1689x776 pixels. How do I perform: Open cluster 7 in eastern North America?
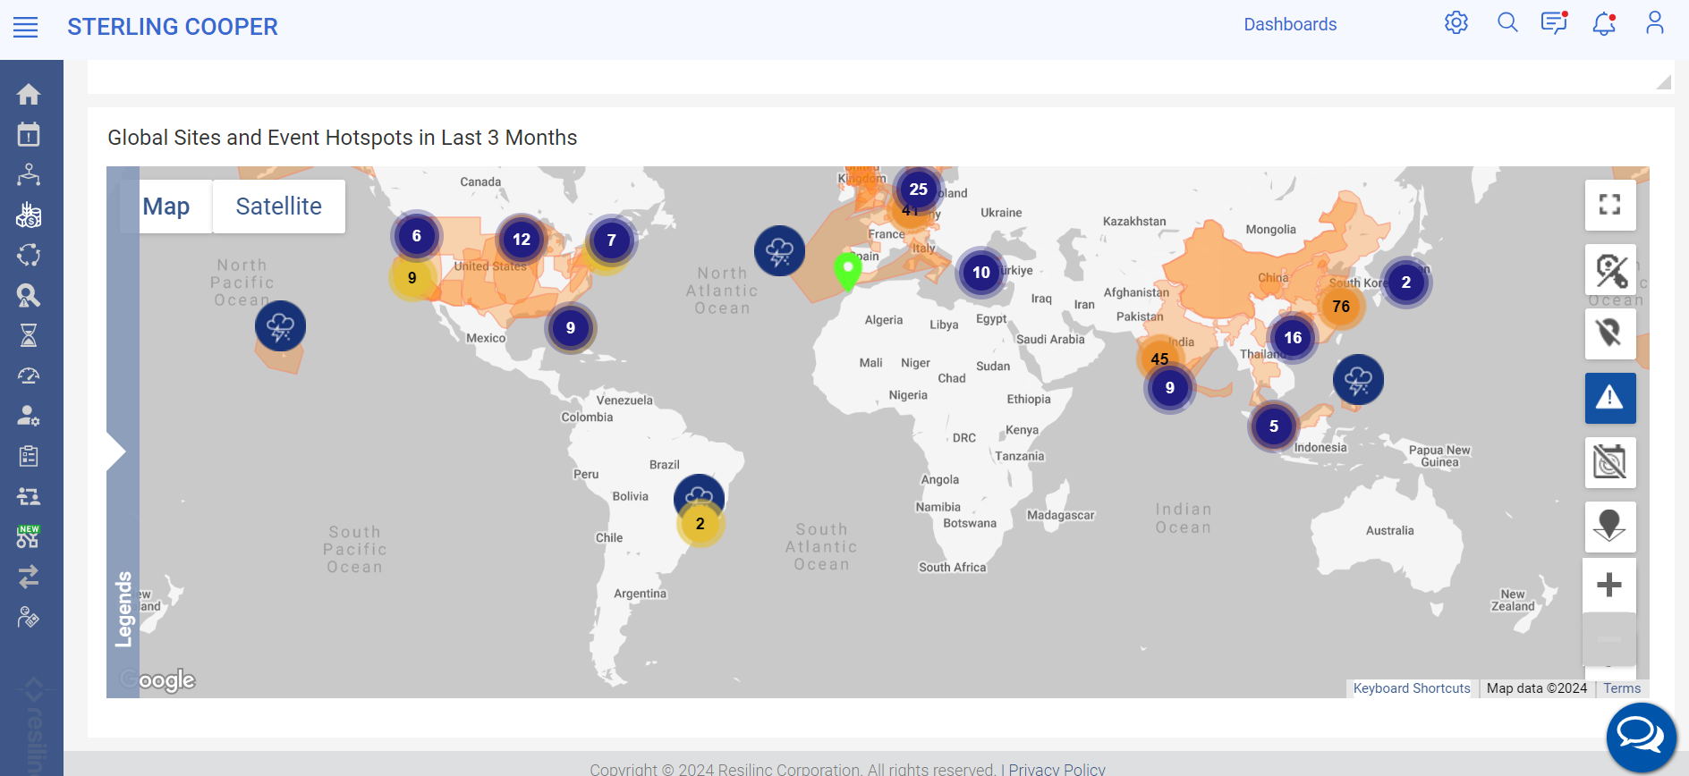coord(612,240)
